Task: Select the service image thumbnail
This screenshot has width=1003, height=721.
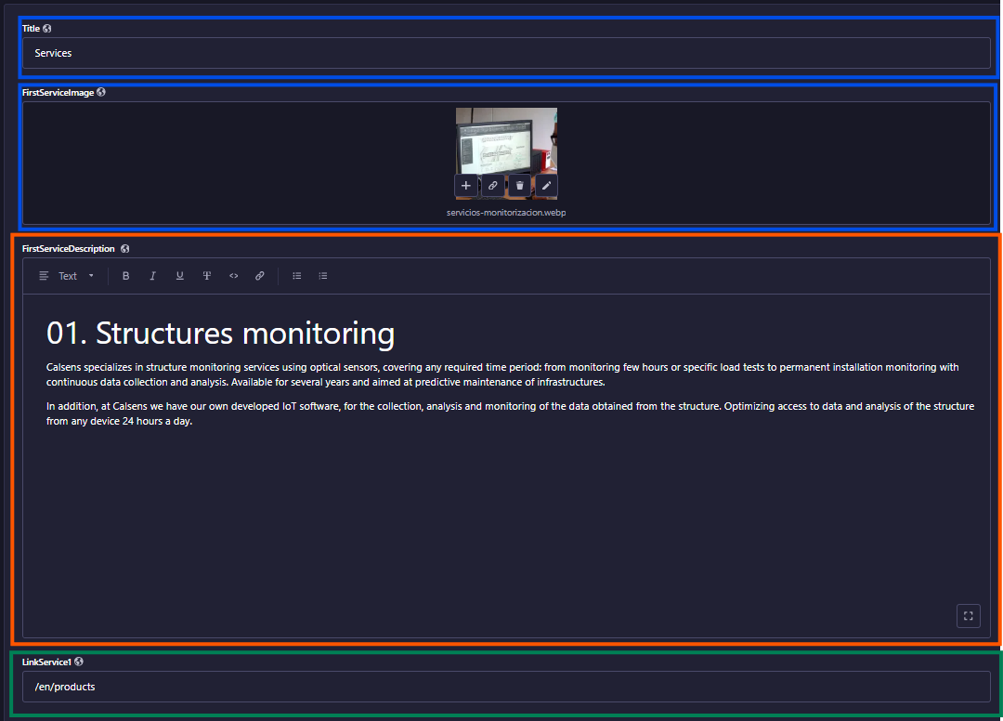Action: 506,139
